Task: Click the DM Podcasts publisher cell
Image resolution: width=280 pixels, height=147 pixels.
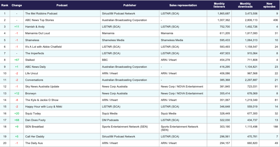Action: coord(110,120)
